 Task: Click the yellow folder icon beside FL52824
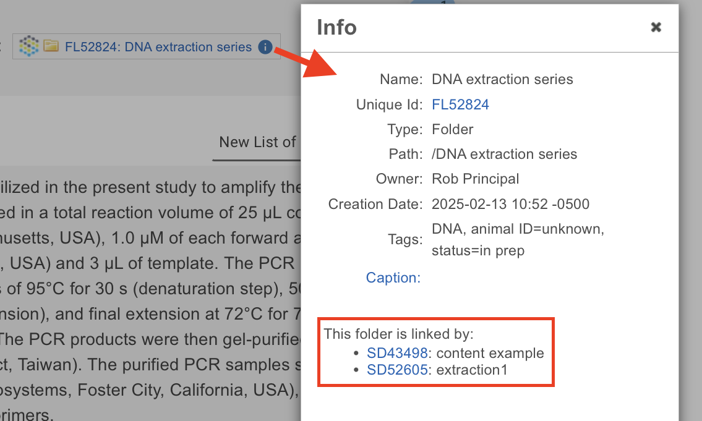[51, 46]
